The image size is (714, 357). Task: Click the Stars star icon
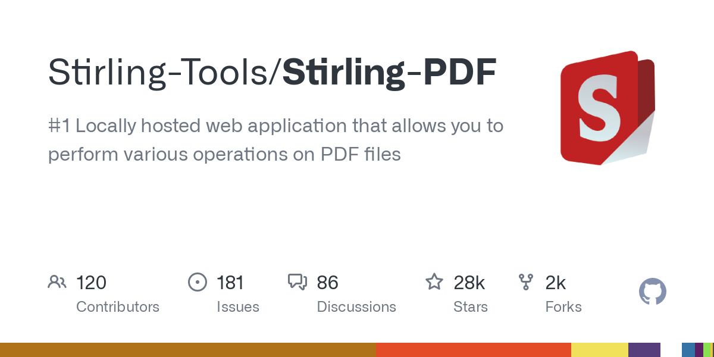[434, 282]
